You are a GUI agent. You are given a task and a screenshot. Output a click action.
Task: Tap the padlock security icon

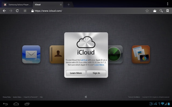33,11
